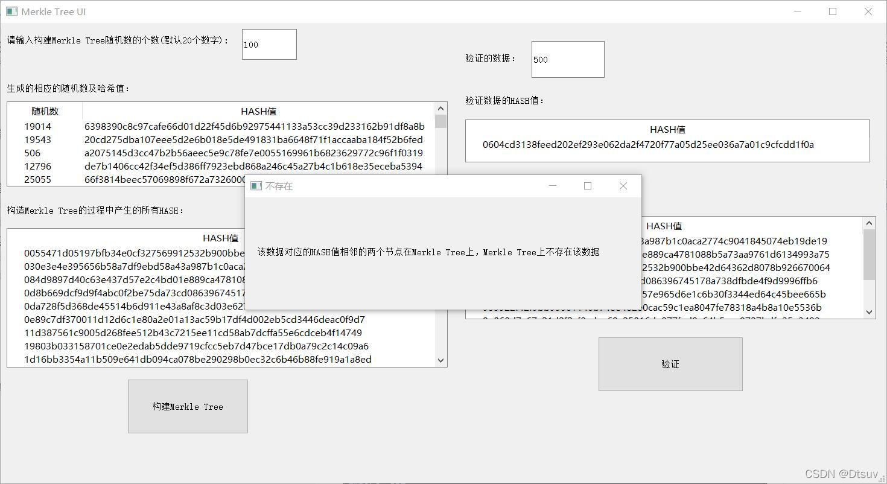
Task: Select hash starting with 19803b033158701c
Action: [197, 346]
